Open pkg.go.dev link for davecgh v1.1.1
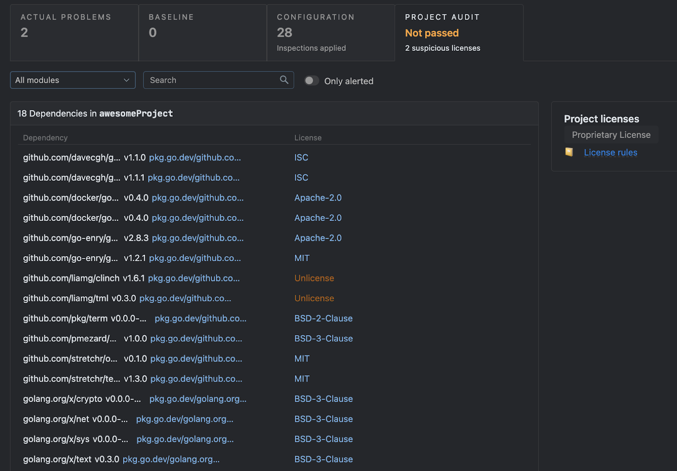This screenshot has height=471, width=677. (193, 178)
